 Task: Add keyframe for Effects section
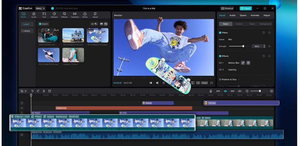coord(269,56)
